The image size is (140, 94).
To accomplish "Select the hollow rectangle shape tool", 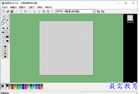I will [3, 37].
